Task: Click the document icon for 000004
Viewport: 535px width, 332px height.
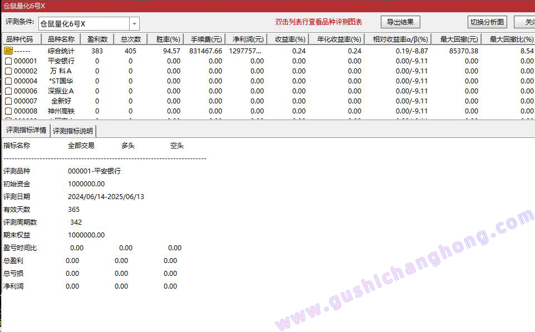Action: (8, 81)
